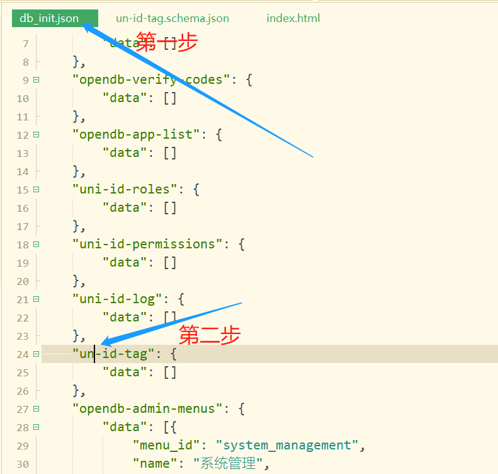Click the "data" key on line 13
498x474 pixels.
pos(125,153)
